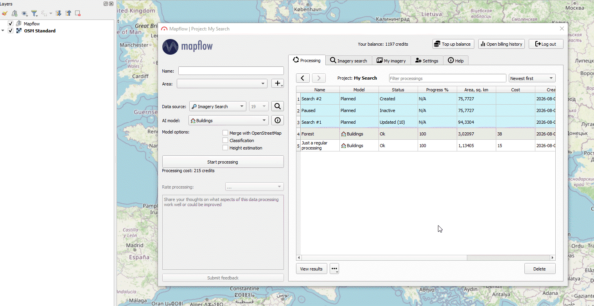
Task: Click the View results button
Action: [x=312, y=269]
